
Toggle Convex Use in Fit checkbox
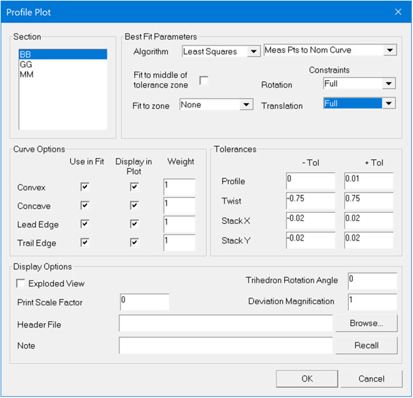[x=85, y=187]
